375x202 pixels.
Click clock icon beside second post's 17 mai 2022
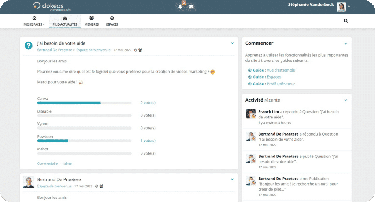pos(97,186)
